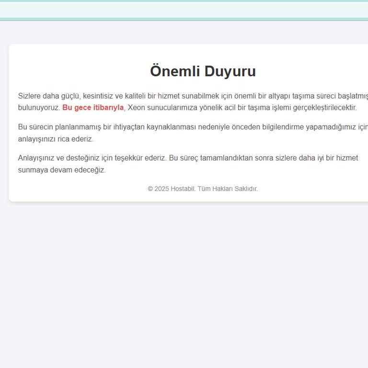Click the paragraph starting "Sizlere daha güçlü"
Viewport: 368px width, 368px height.
[193, 102]
